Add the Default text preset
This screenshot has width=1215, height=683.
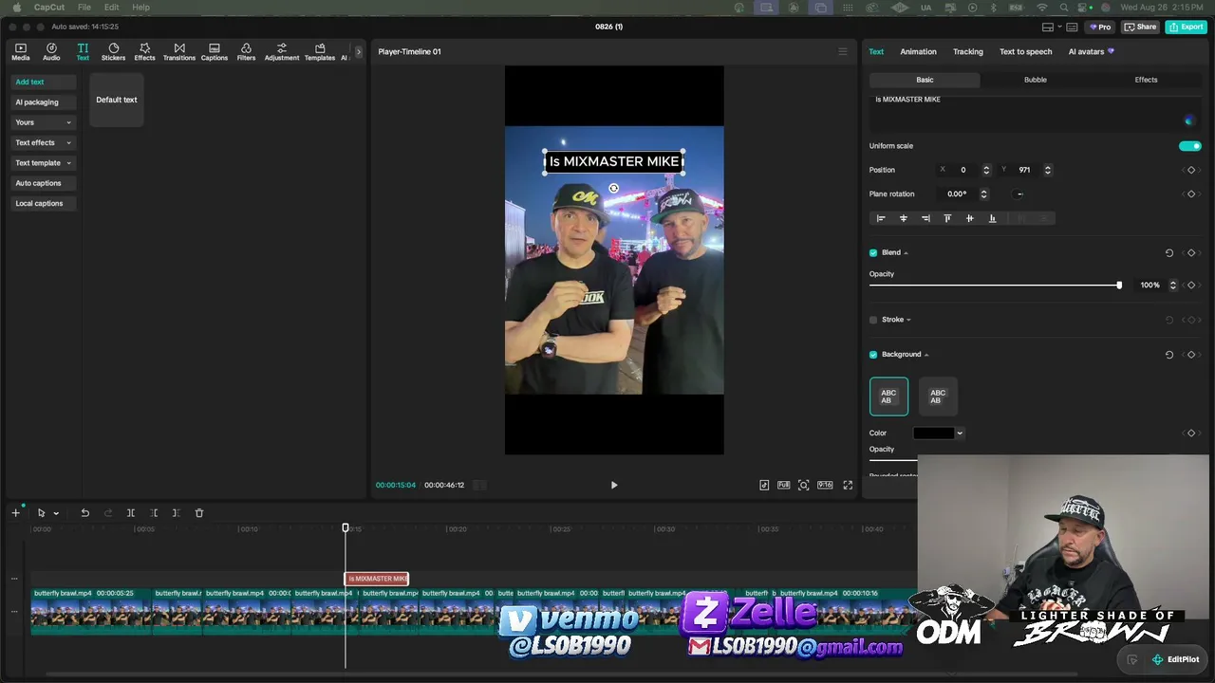coord(117,100)
